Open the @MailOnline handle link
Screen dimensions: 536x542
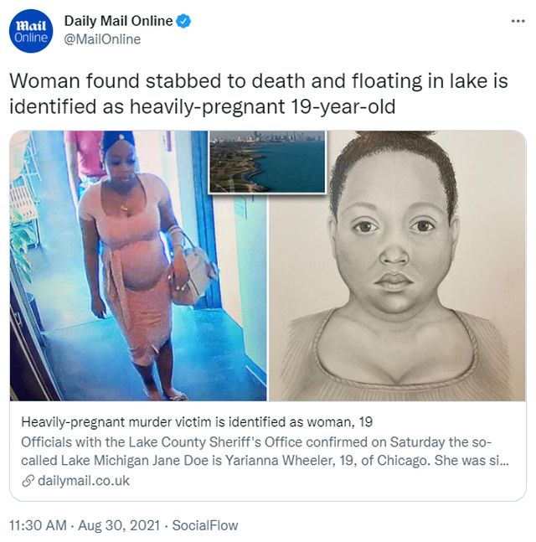point(102,39)
